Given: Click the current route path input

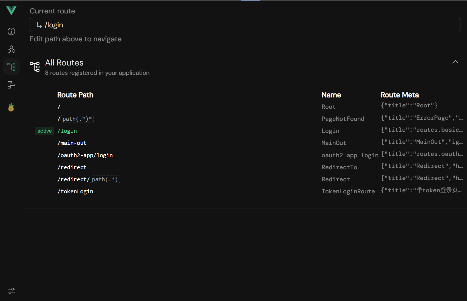Looking at the screenshot, I should [245, 25].
